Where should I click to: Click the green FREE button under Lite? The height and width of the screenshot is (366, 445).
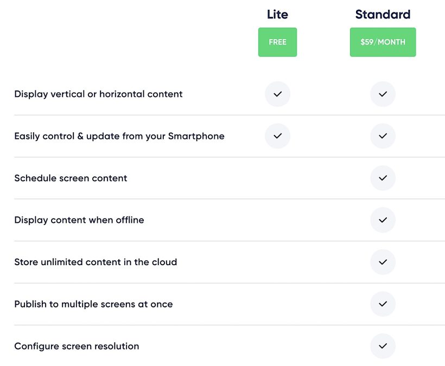[277, 42]
